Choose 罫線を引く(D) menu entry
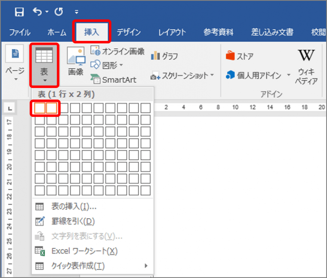 pyautogui.click(x=93, y=221)
